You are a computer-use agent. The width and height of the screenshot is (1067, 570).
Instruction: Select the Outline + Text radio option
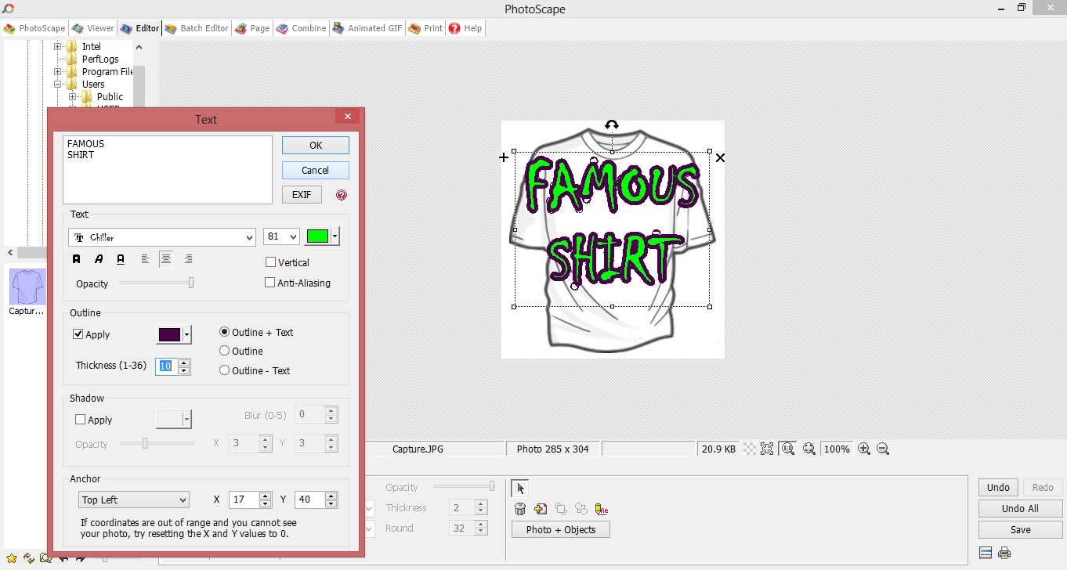tap(225, 332)
